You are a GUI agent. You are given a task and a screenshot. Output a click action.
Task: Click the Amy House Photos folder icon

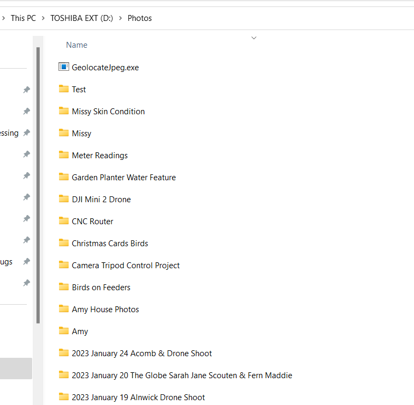[64, 309]
